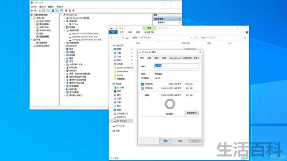Select 本地用户和组 in the console tree
Screen dimensions: 287x161
point(45,30)
